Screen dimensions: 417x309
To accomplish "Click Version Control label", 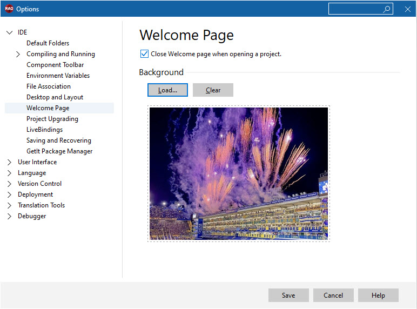I will pos(39,184).
